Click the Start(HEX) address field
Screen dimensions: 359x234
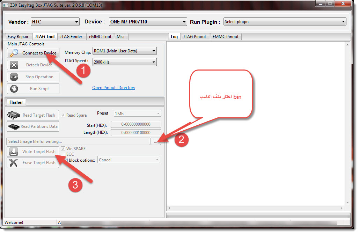[x=136, y=124]
